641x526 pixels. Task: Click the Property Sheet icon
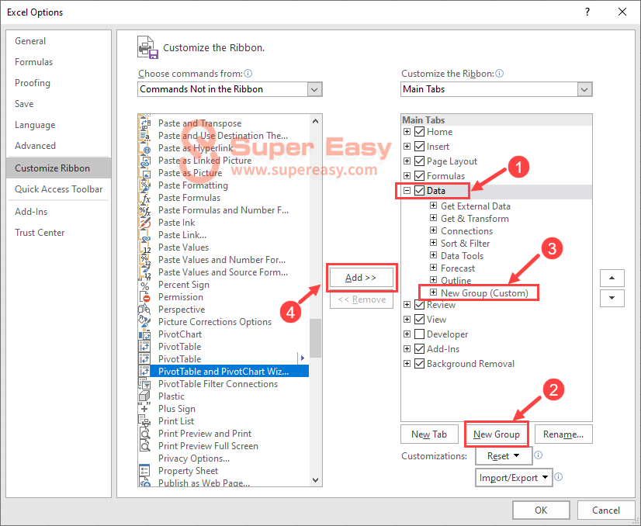pos(144,471)
